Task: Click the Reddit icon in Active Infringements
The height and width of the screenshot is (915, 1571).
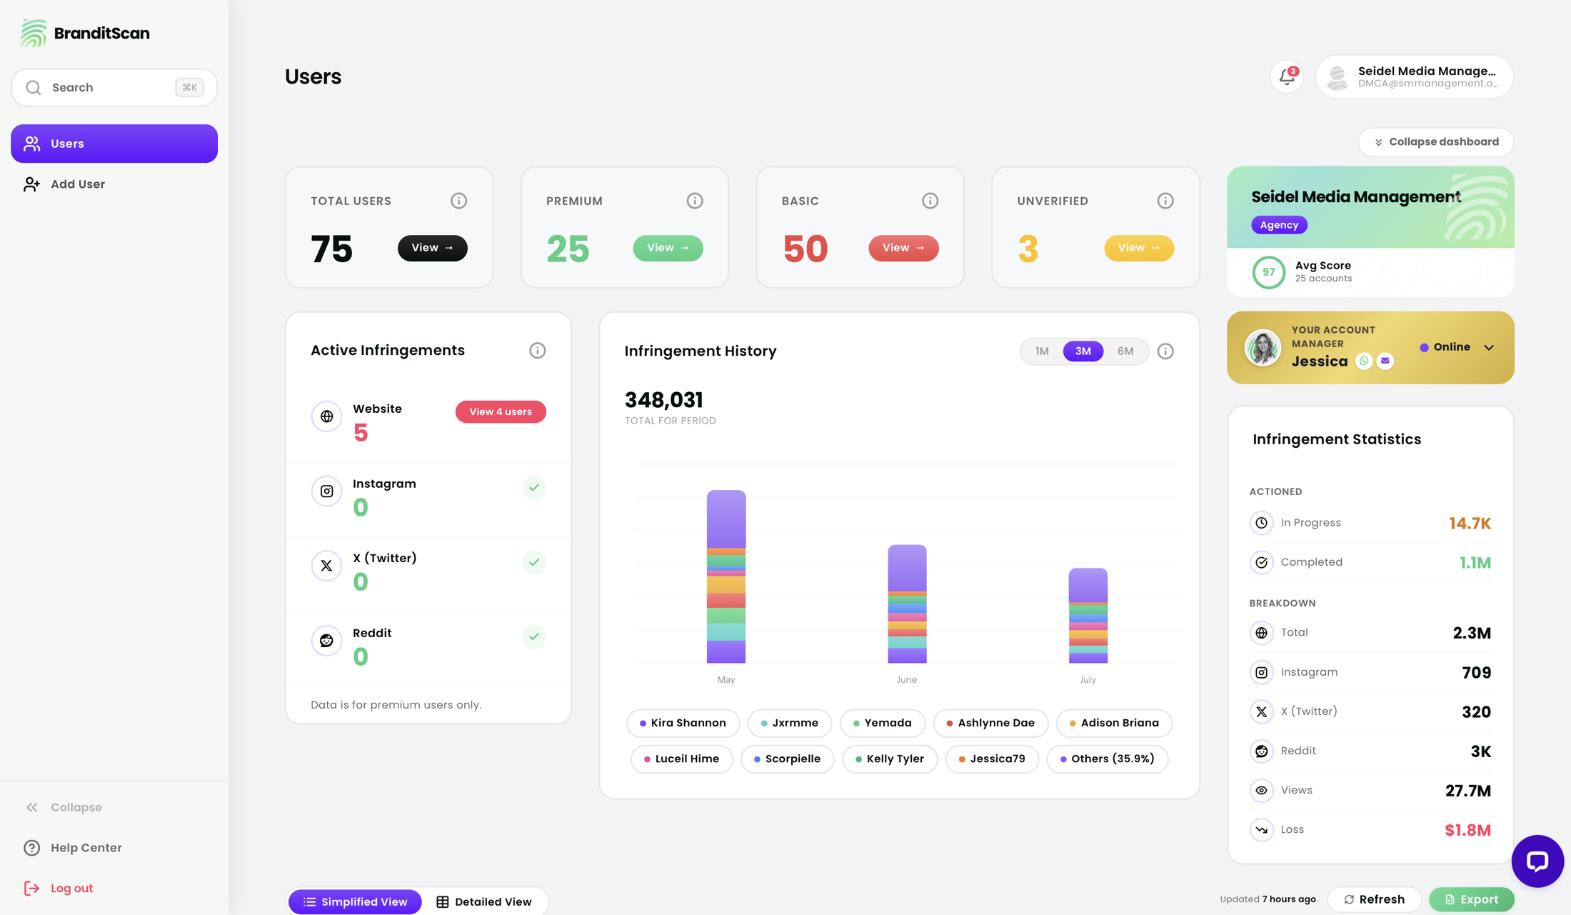Action: pyautogui.click(x=326, y=641)
